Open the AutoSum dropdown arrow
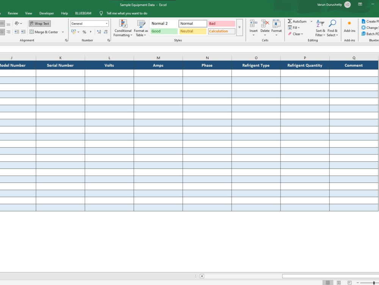 point(311,21)
